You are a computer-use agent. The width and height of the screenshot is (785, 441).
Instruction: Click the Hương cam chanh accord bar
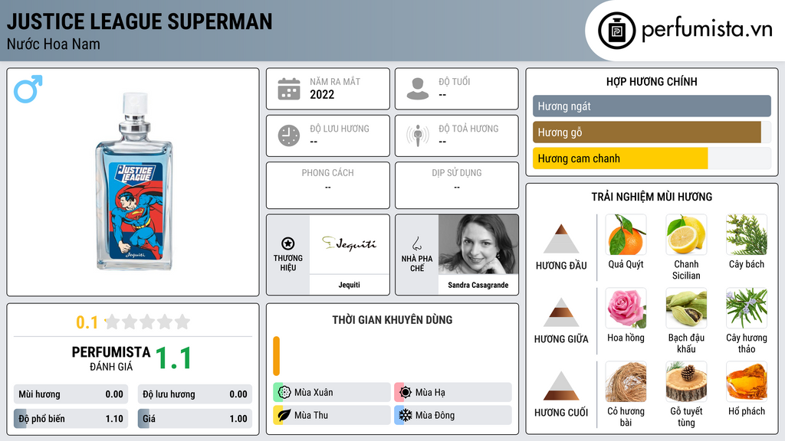tap(652, 158)
